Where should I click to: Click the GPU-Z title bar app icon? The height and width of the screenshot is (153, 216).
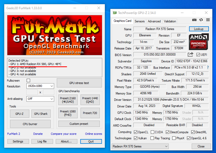(x=115, y=13)
